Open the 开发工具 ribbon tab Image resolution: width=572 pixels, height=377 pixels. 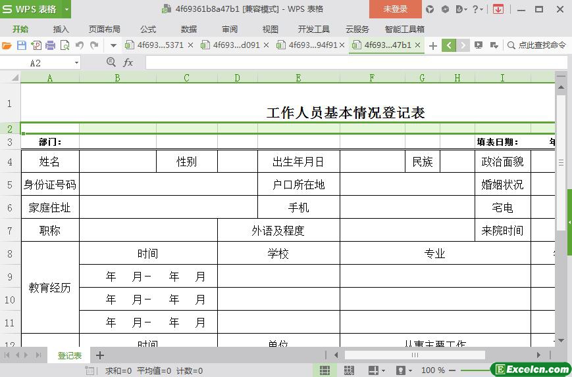coord(314,29)
